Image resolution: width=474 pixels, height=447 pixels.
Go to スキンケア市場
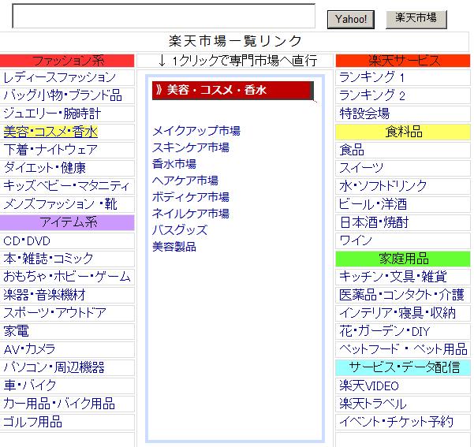[191, 147]
